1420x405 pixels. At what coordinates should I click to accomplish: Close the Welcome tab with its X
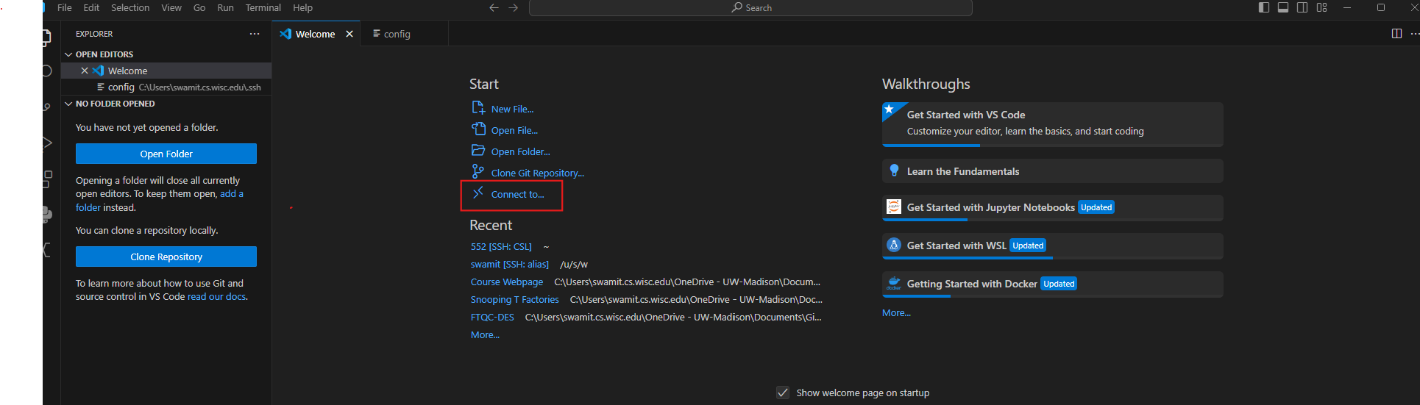tap(349, 34)
